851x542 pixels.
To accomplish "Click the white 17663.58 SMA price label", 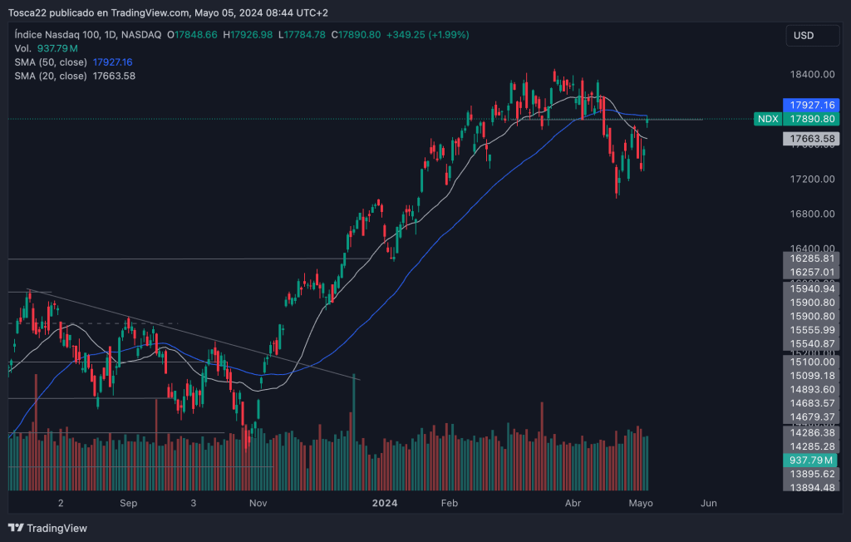I will 811,138.
